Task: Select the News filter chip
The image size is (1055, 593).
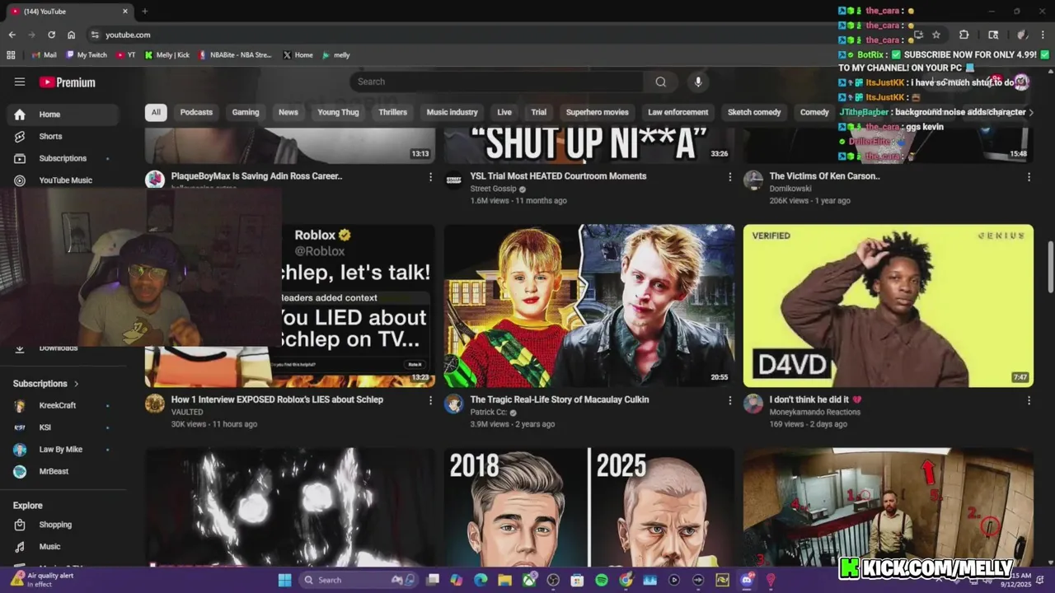Action: (288, 112)
